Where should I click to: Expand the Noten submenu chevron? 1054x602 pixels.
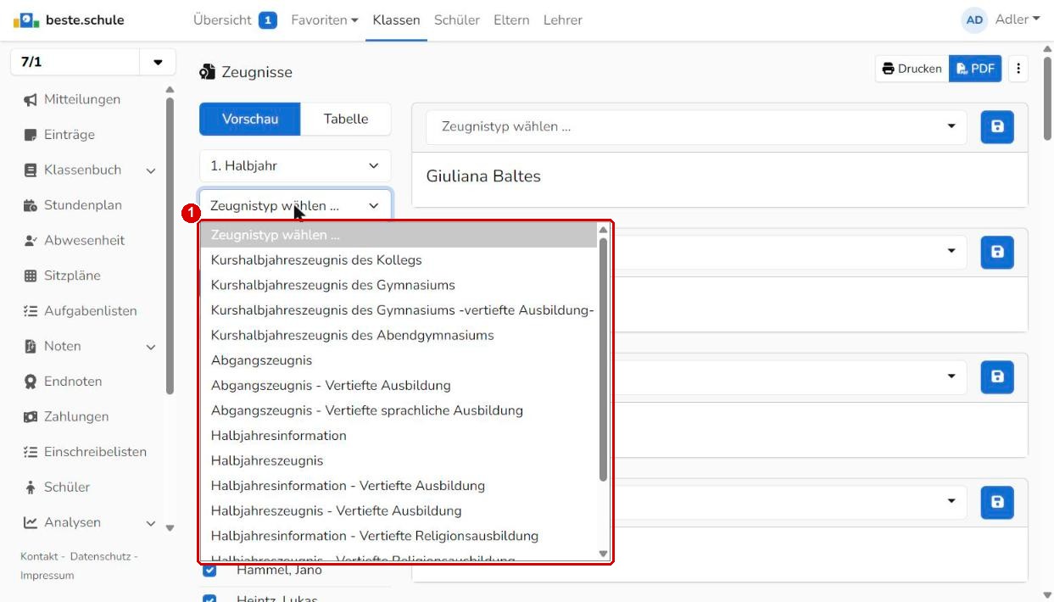[151, 347]
